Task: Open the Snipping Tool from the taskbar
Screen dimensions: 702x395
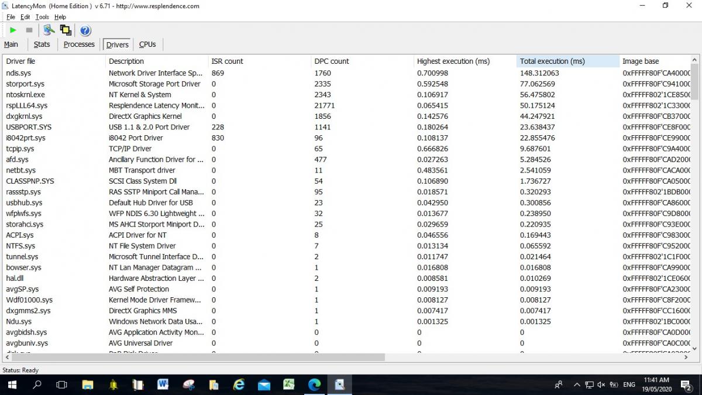Action: (188, 384)
